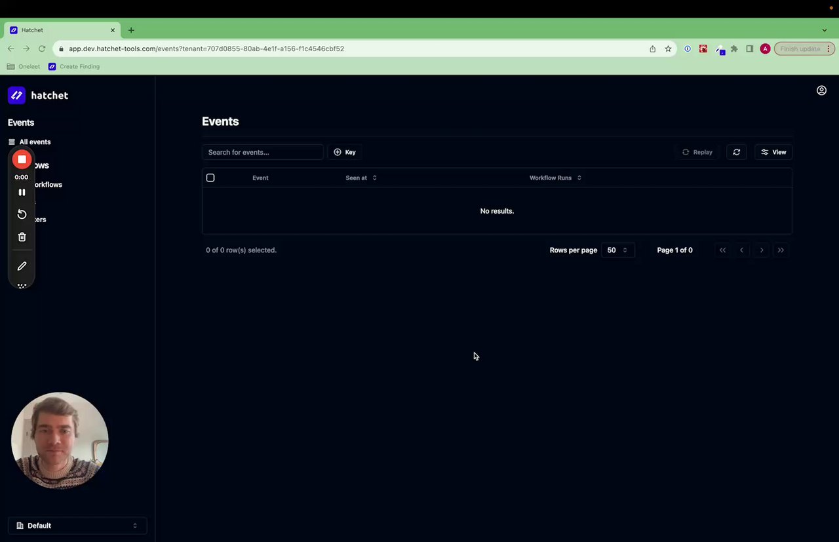This screenshot has height=542, width=839.
Task: Open the Rows per page dropdown
Action: (617, 250)
